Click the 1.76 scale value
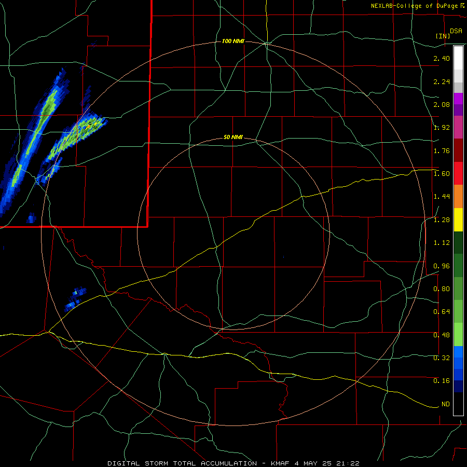This screenshot has width=467, height=467. click(x=442, y=150)
